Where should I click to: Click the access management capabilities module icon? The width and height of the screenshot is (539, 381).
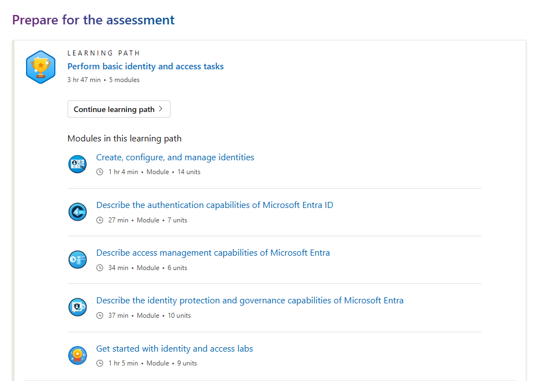[x=78, y=260]
